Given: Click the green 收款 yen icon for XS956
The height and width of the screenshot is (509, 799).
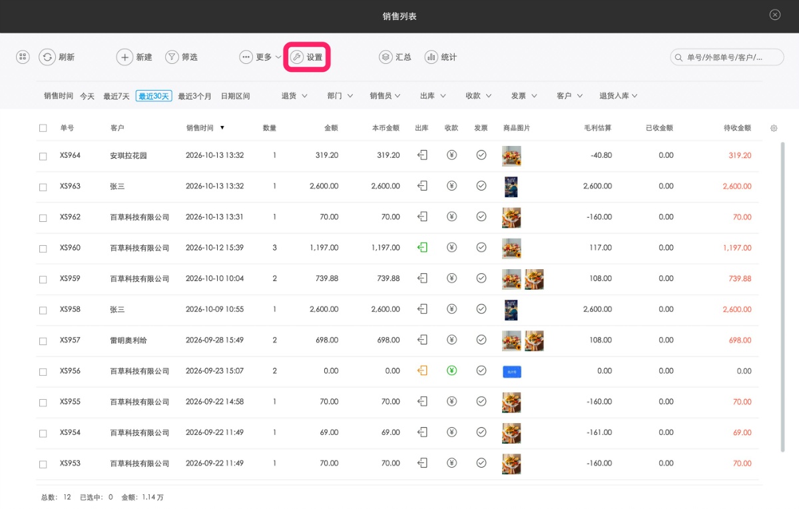Looking at the screenshot, I should pos(452,370).
